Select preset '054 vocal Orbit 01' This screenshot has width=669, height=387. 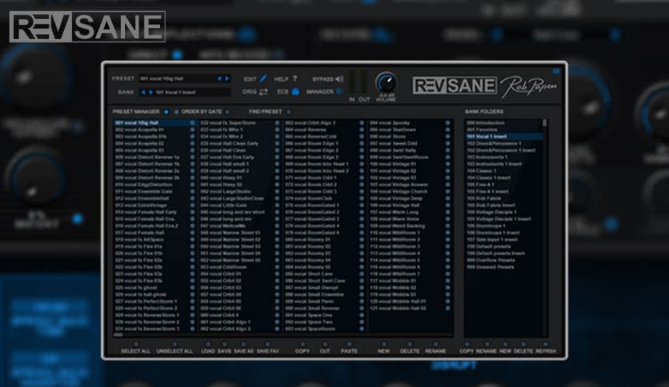[236, 274]
